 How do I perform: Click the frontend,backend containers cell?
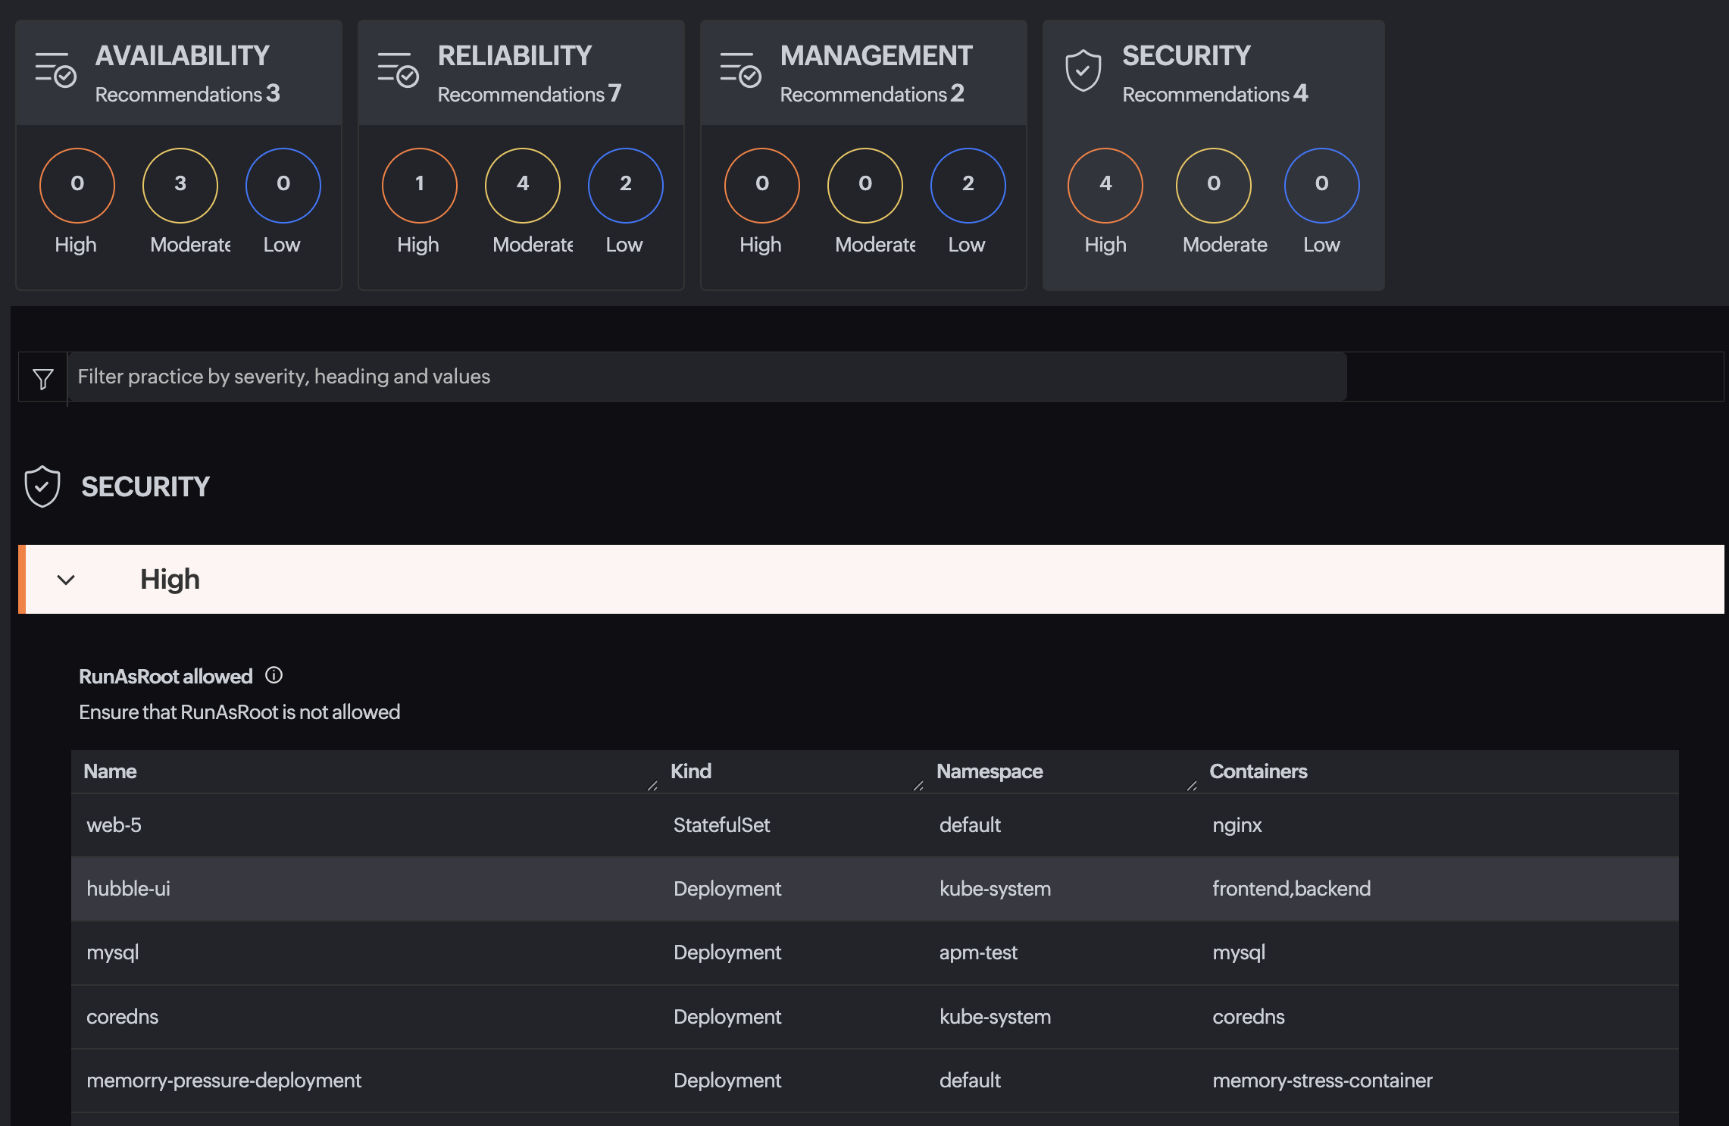coord(1291,889)
